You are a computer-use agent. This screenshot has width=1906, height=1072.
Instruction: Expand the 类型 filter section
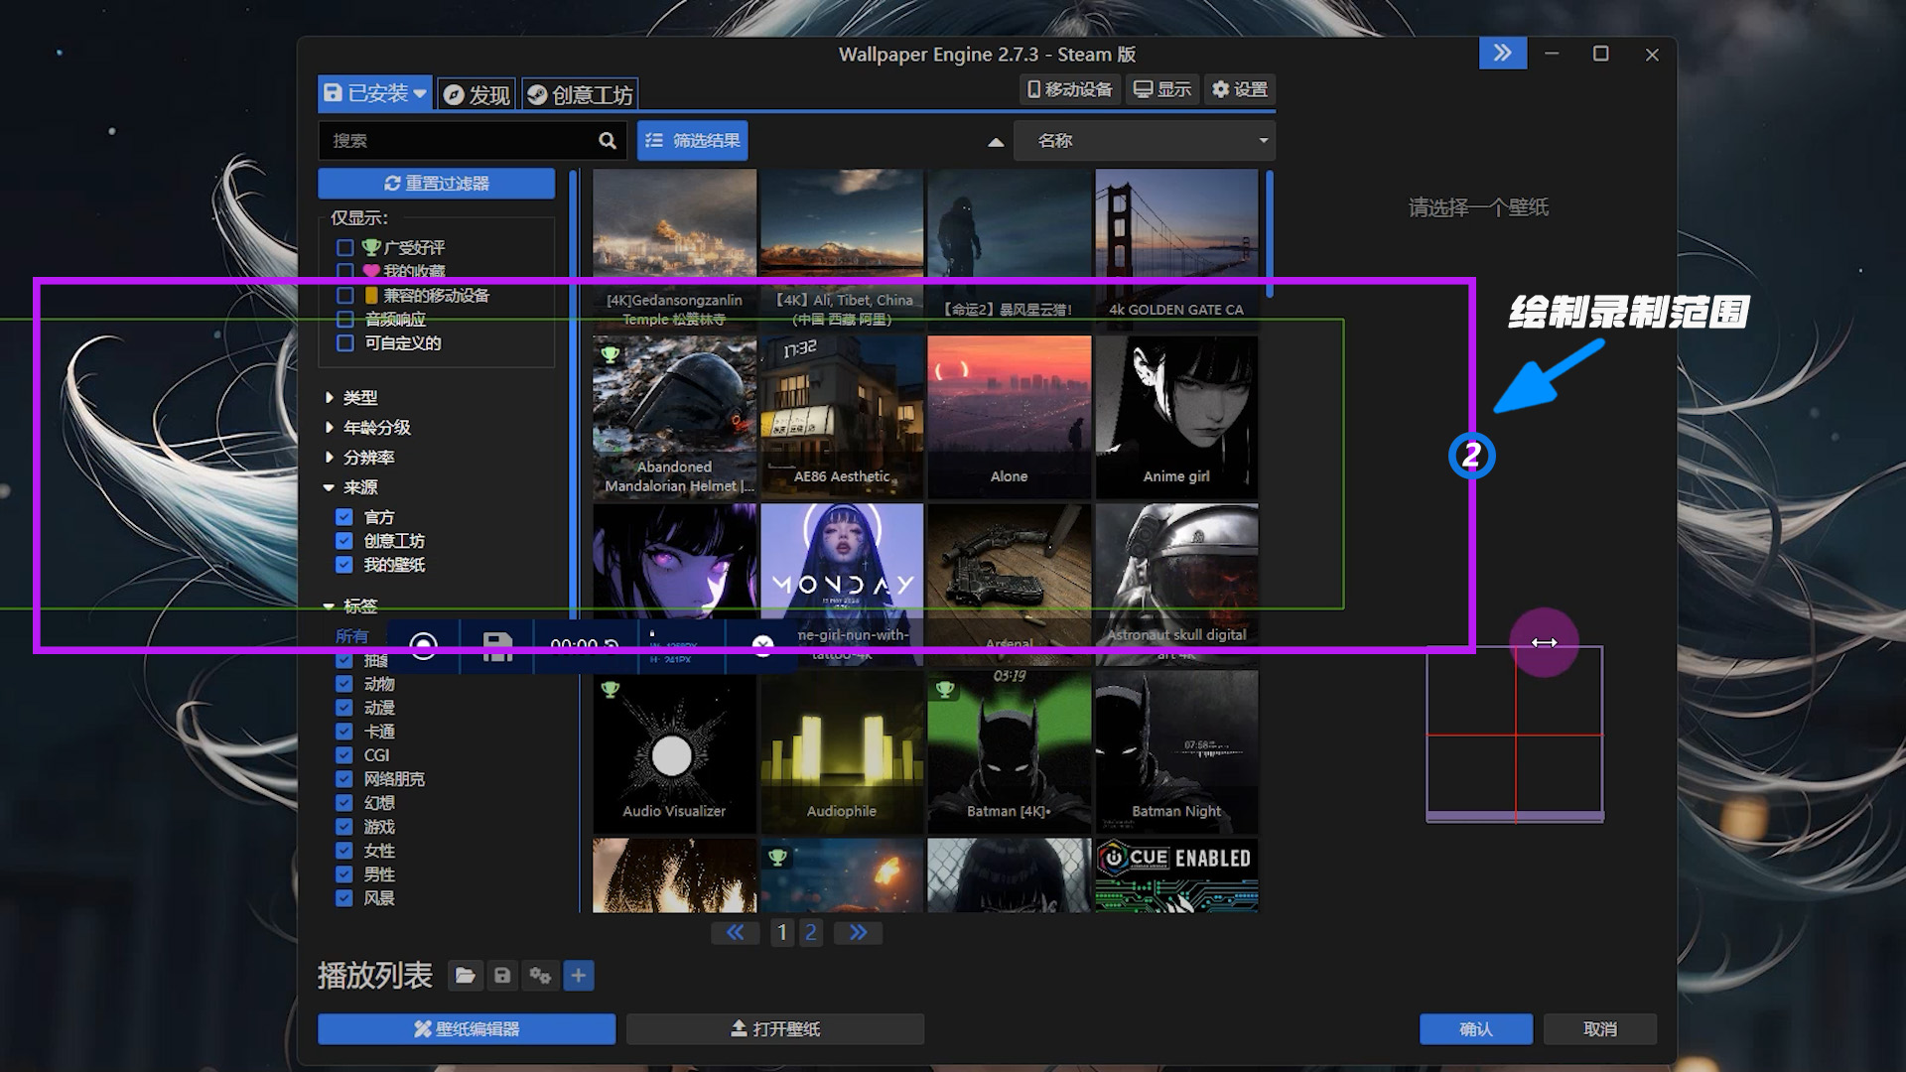pyautogui.click(x=351, y=398)
